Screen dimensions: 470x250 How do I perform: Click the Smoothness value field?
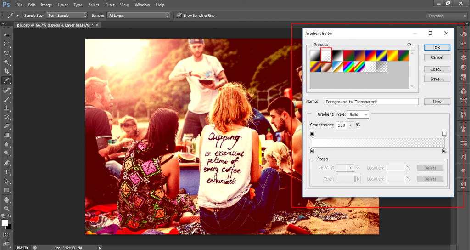341,125
